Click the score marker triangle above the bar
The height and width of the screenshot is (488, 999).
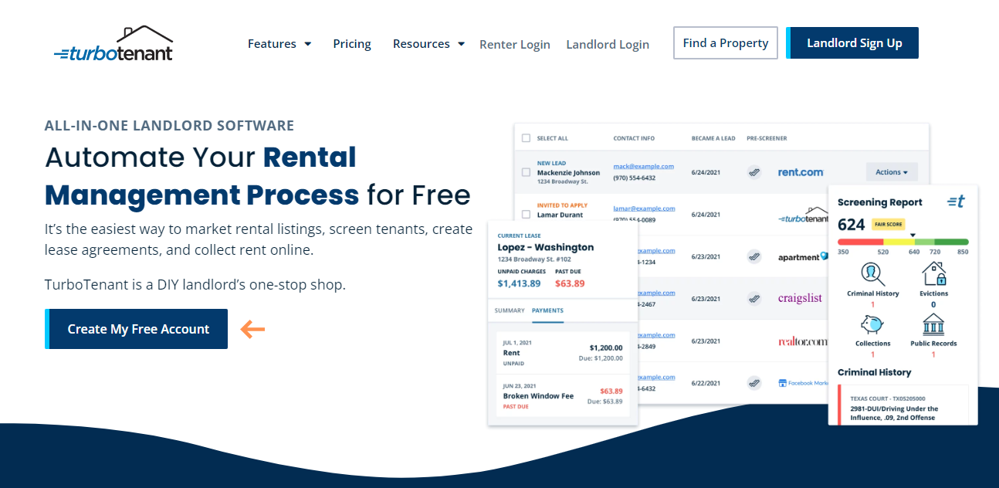913,235
